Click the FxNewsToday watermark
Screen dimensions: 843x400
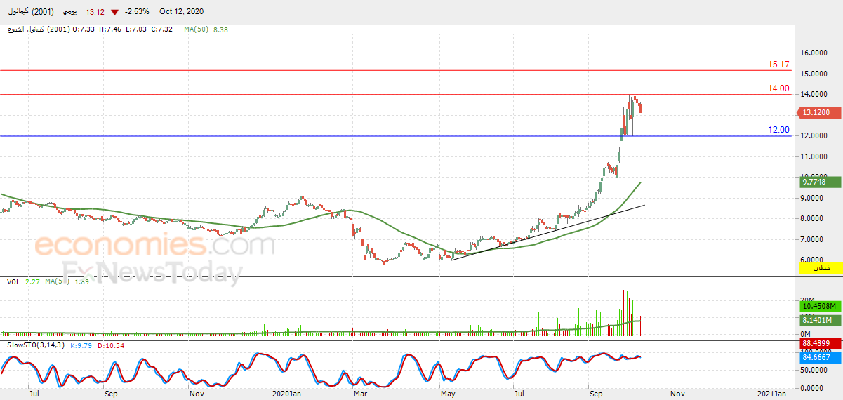click(153, 272)
